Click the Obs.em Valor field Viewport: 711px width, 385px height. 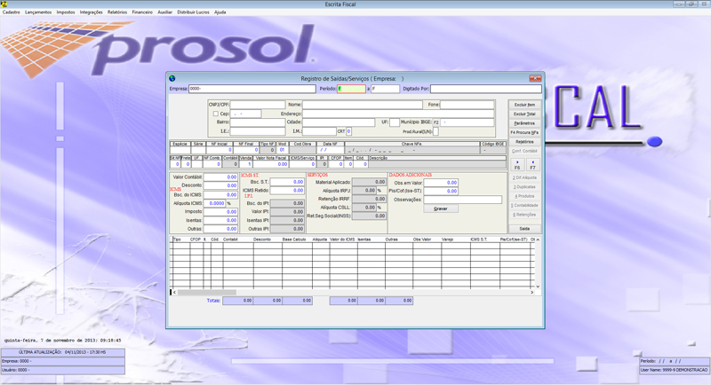click(441, 183)
